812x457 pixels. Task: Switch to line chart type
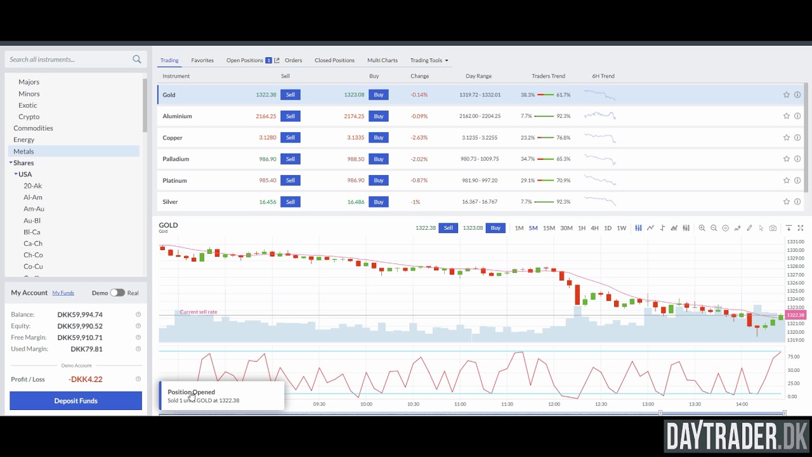click(650, 228)
